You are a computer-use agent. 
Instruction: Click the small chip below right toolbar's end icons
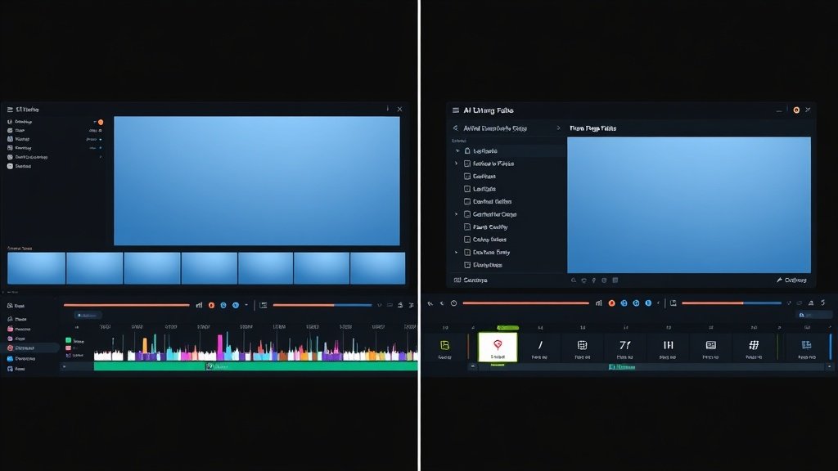pos(813,315)
